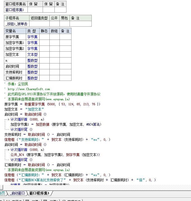Screen dimensions: 191x201
Task: Click the 数组 column header
Action: tap(54, 31)
